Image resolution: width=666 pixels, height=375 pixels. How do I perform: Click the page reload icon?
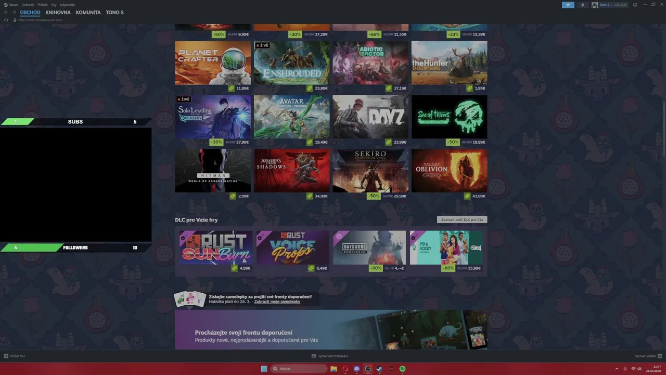(x=6, y=20)
